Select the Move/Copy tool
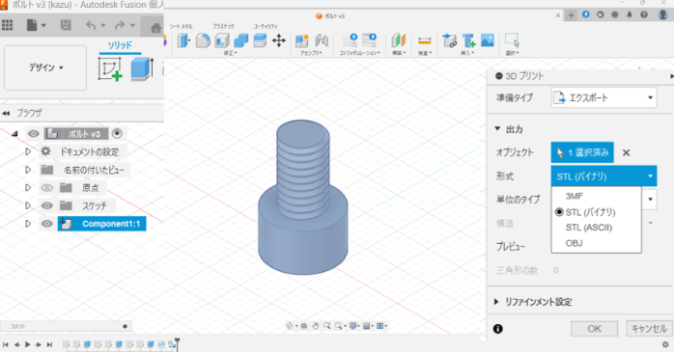674x352 pixels. (x=279, y=41)
